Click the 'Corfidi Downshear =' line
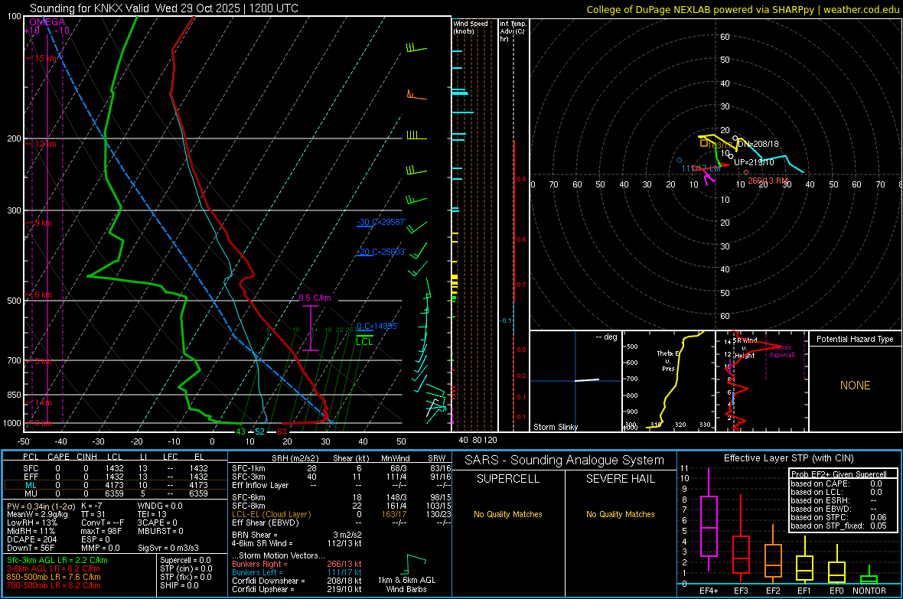 click(297, 581)
